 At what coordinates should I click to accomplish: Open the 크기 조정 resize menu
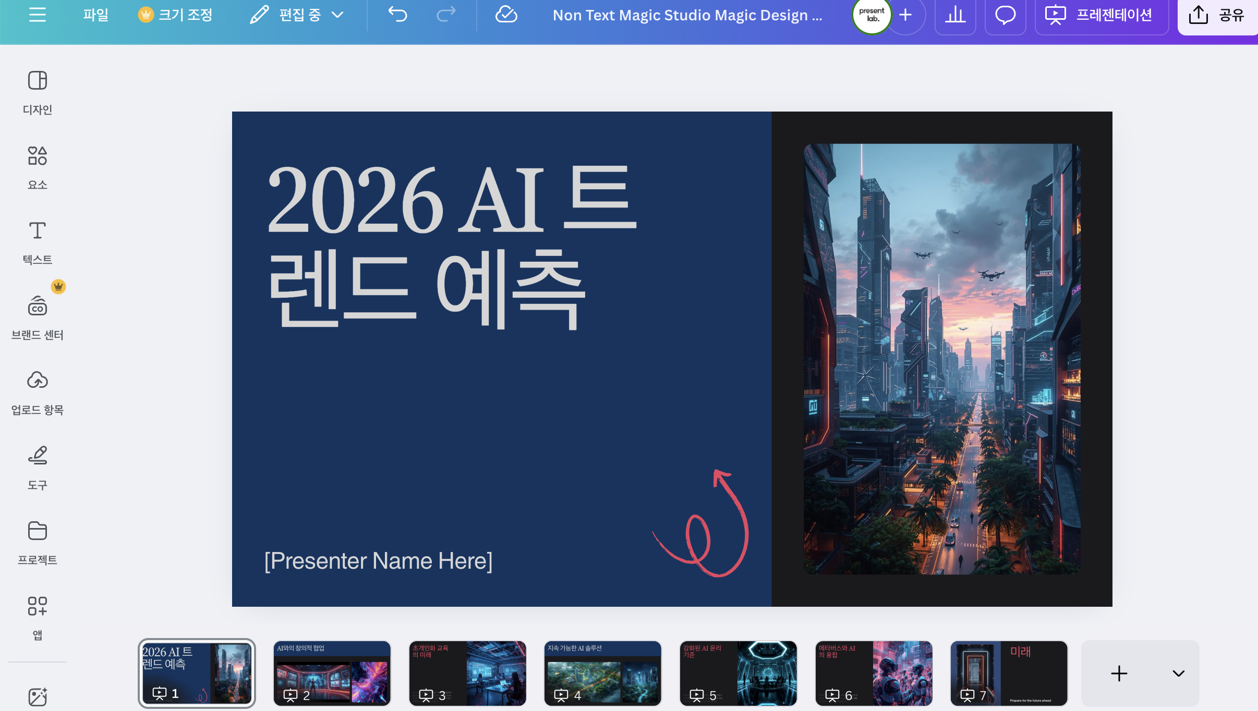tap(175, 15)
